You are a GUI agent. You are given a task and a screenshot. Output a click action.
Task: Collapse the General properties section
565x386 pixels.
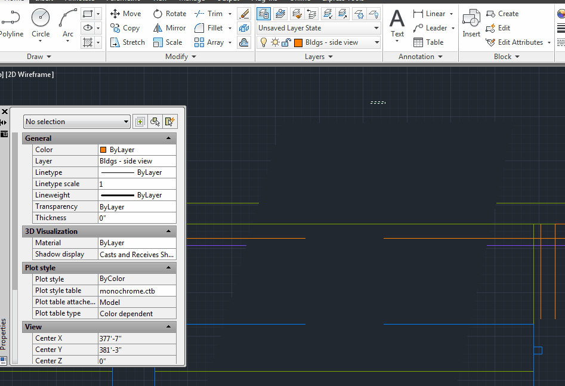(169, 138)
